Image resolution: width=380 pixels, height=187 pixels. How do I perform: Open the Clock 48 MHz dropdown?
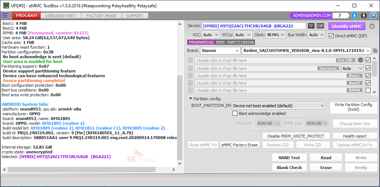coord(276,35)
